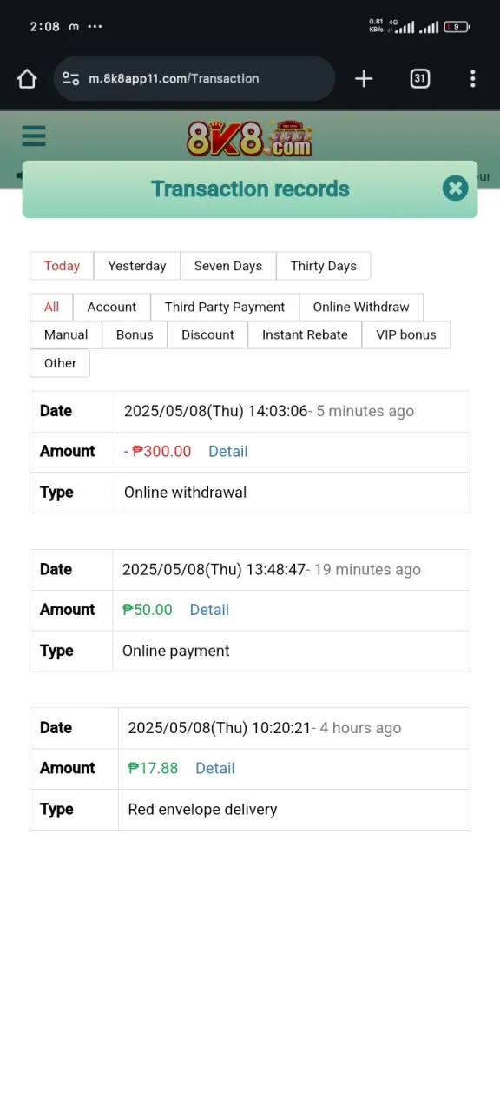The image size is (500, 1112).
Task: Select the Instant Rebate filter
Action: pos(305,334)
